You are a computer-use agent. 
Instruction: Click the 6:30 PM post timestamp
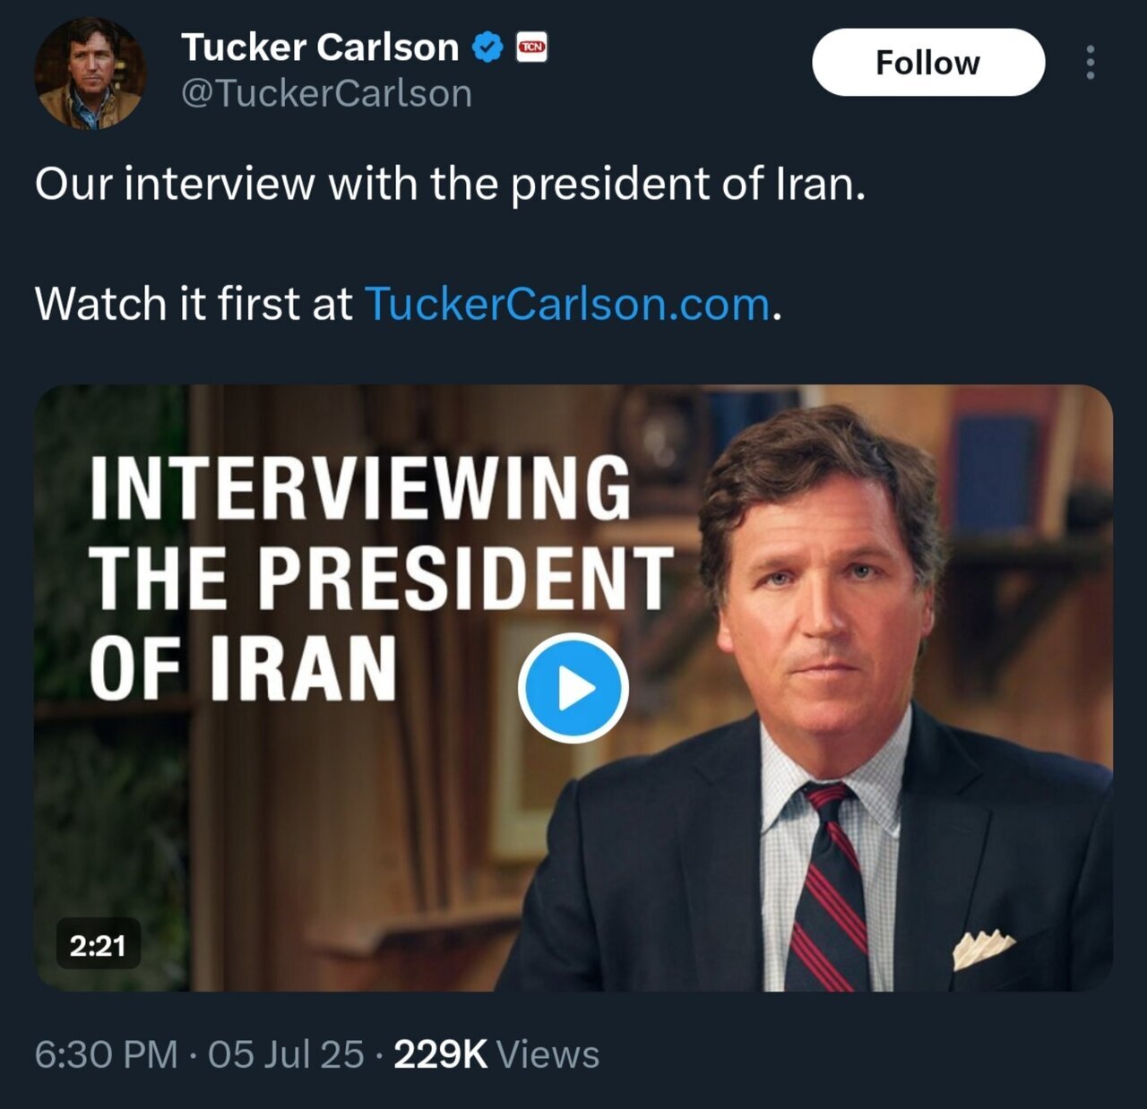(x=106, y=1054)
